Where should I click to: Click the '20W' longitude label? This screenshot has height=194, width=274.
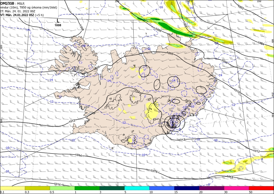[117, 1]
